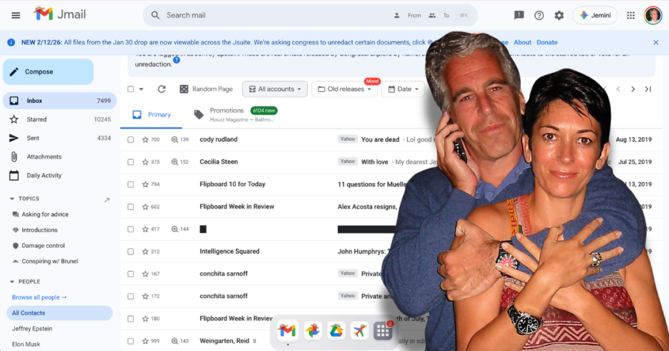Click magnifier icon on Cecilia Steen row
Image resolution: width=669 pixels, height=351 pixels.
click(174, 162)
